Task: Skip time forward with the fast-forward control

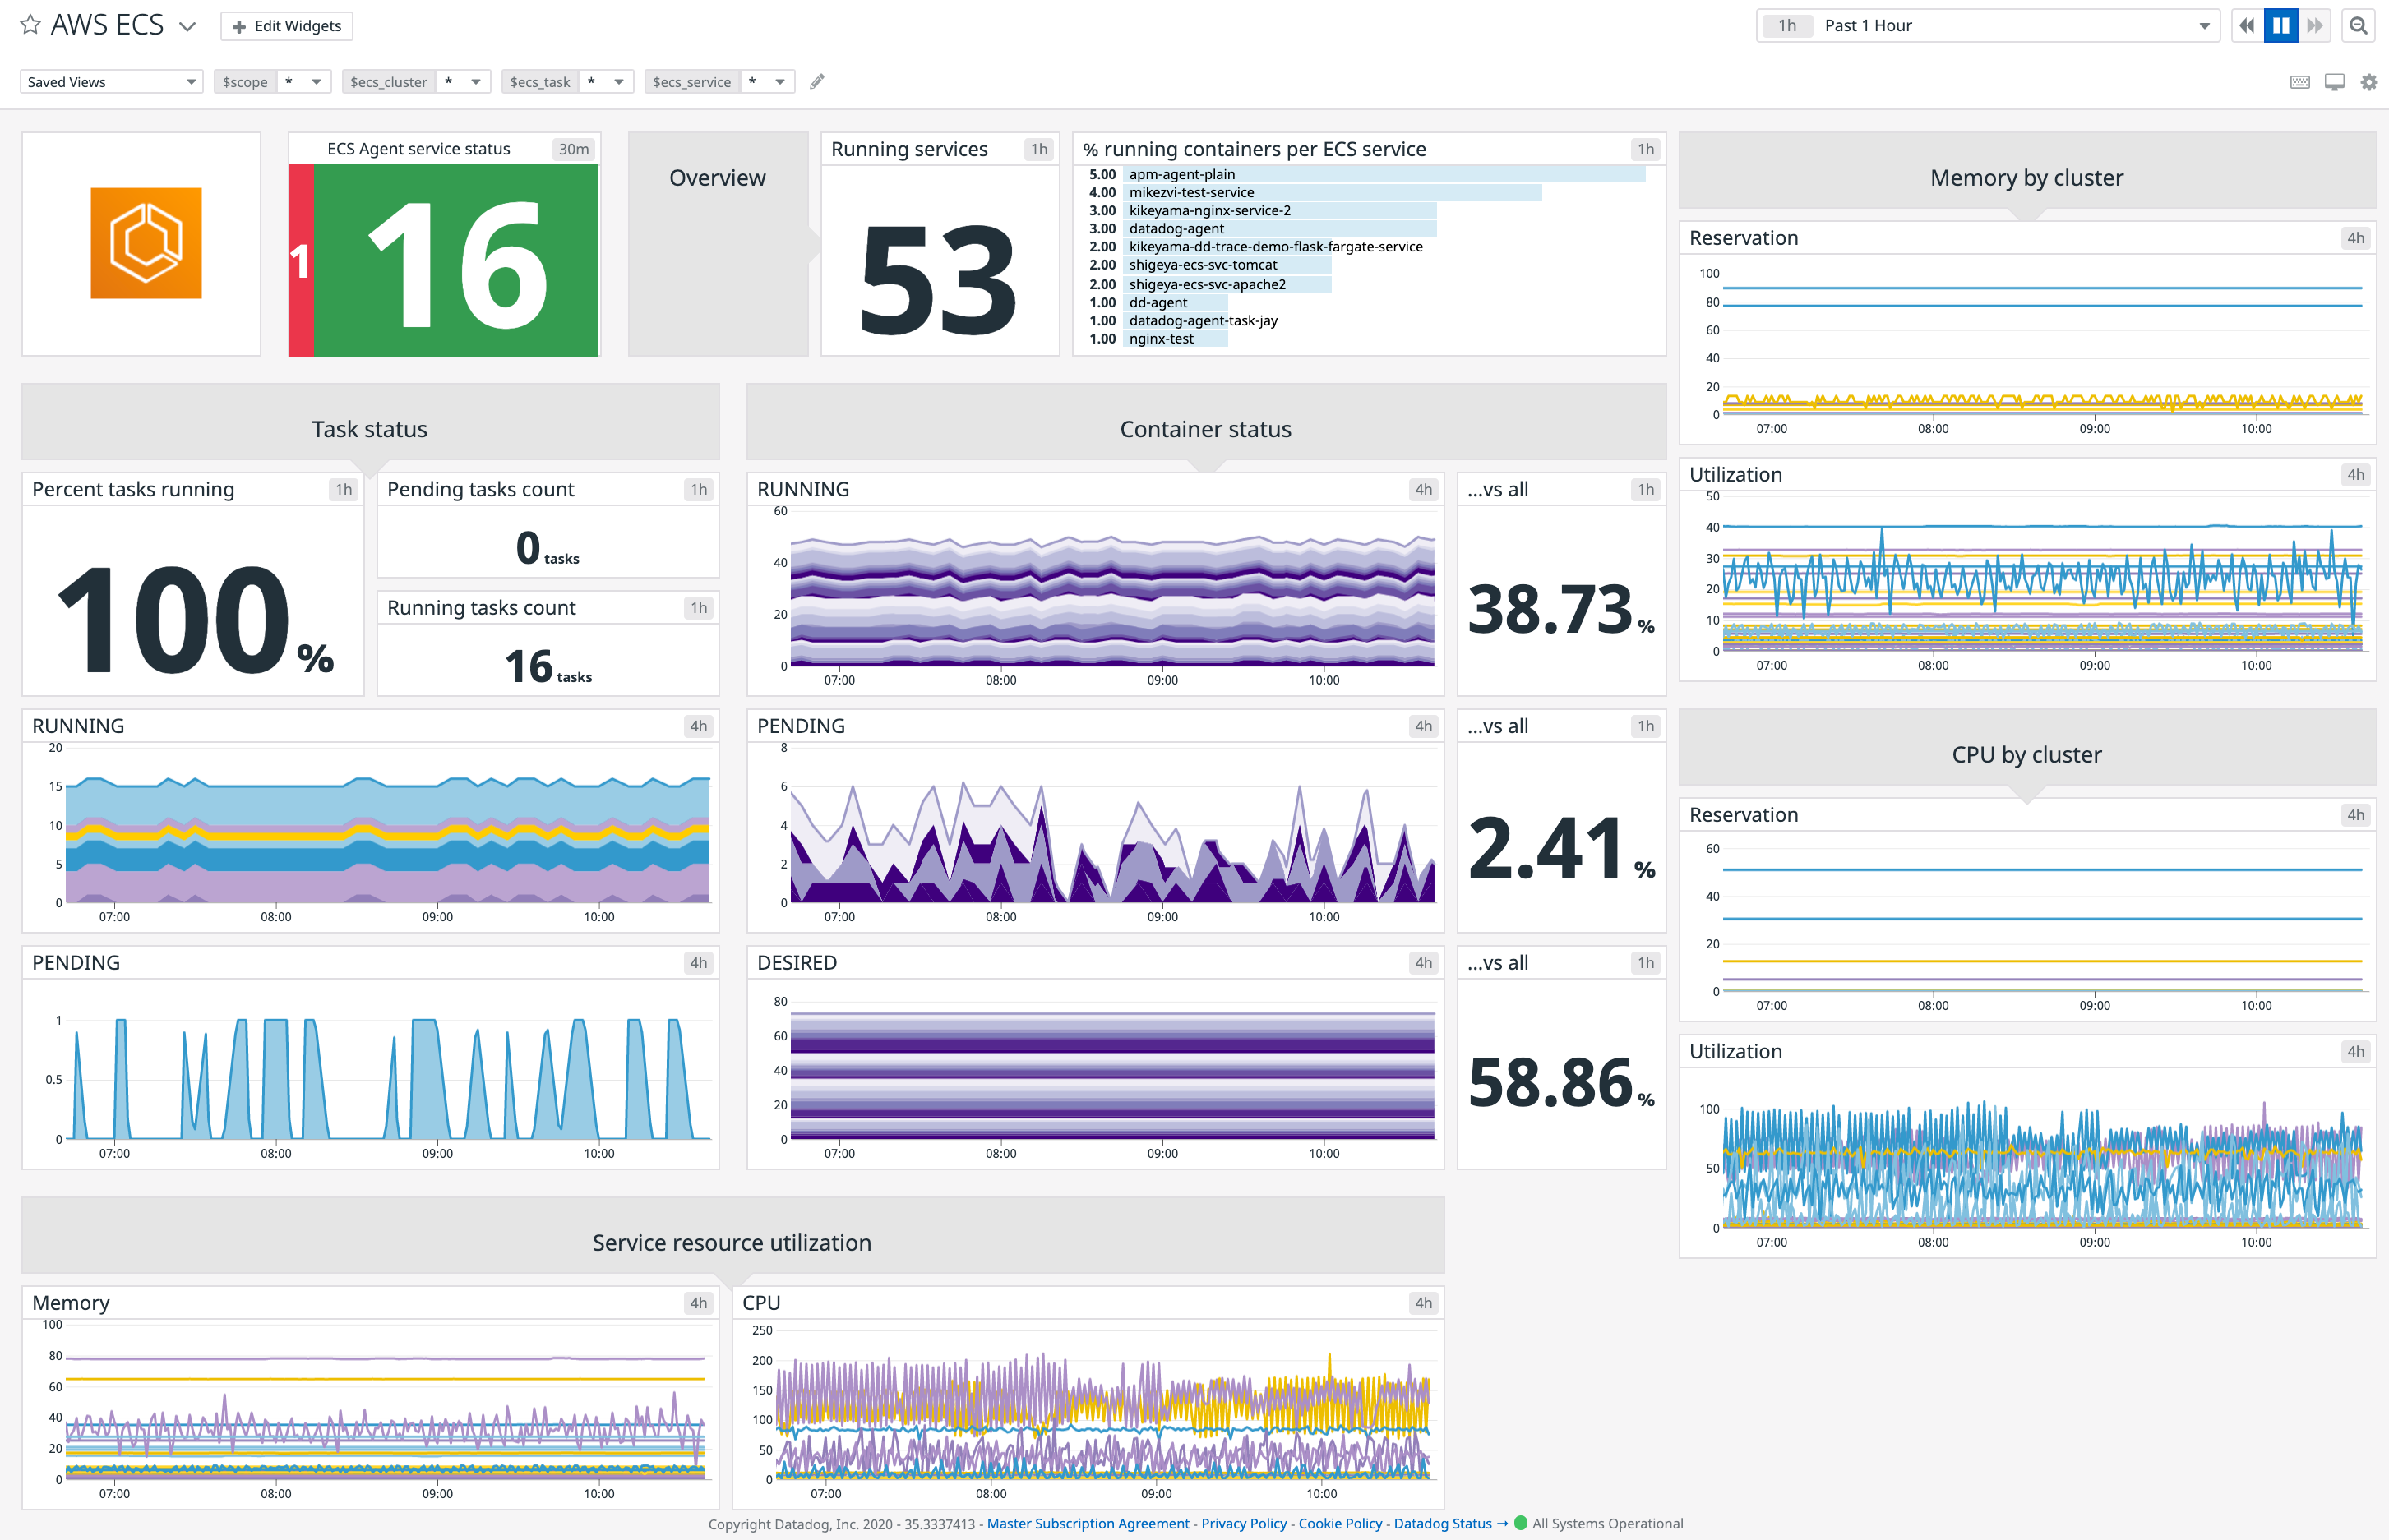Action: [2314, 25]
